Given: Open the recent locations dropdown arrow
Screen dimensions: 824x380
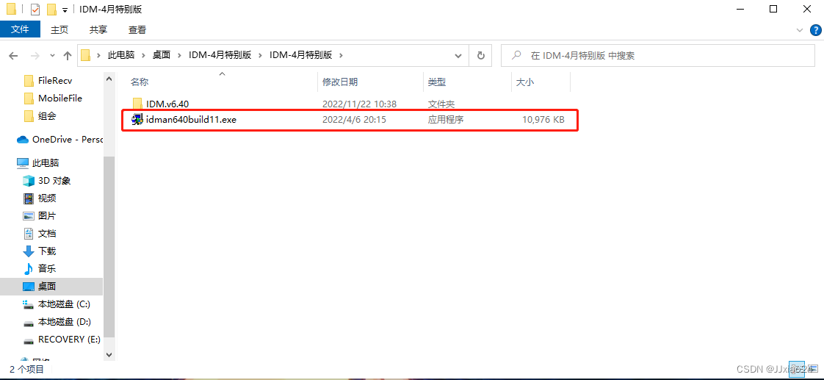Looking at the screenshot, I should (52, 55).
